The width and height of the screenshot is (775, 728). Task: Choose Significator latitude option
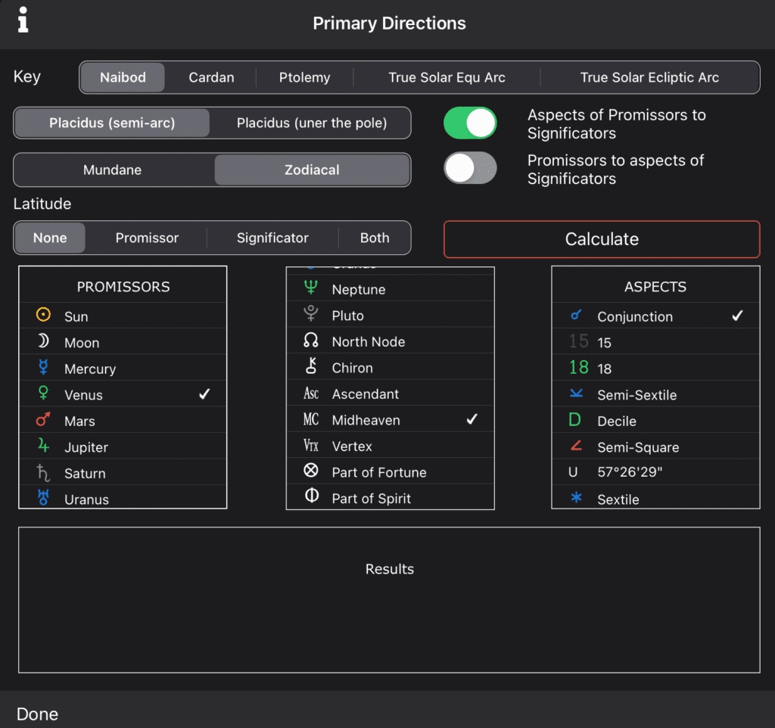click(272, 237)
